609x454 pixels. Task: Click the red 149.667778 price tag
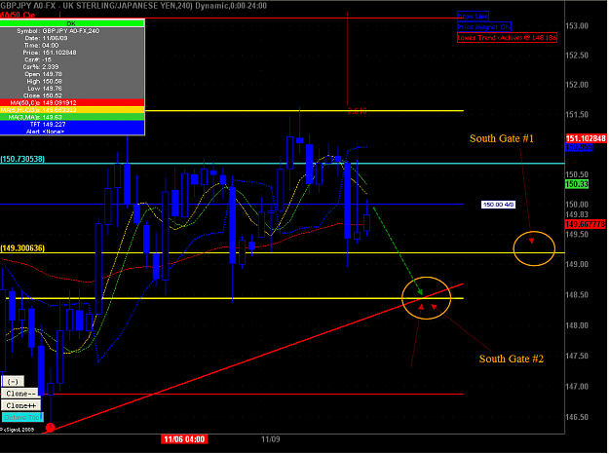tap(586, 224)
